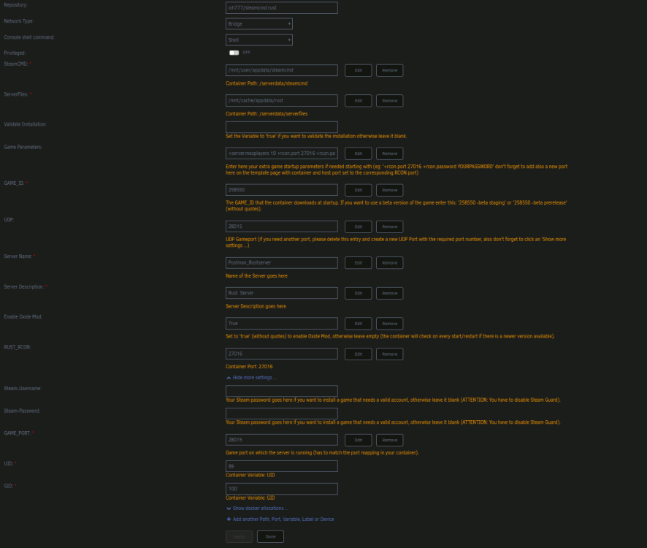The height and width of the screenshot is (548, 647).
Task: Remove the RUST_RCON entry
Action: pos(389,354)
